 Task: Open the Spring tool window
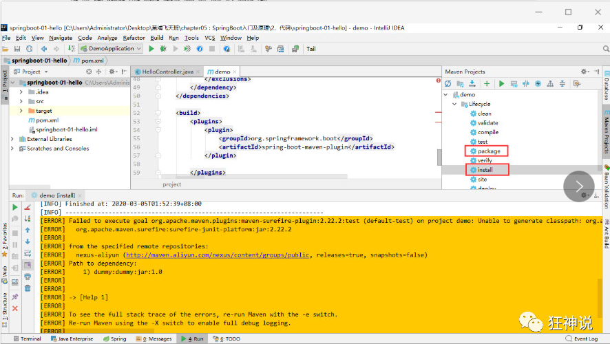tap(115, 339)
